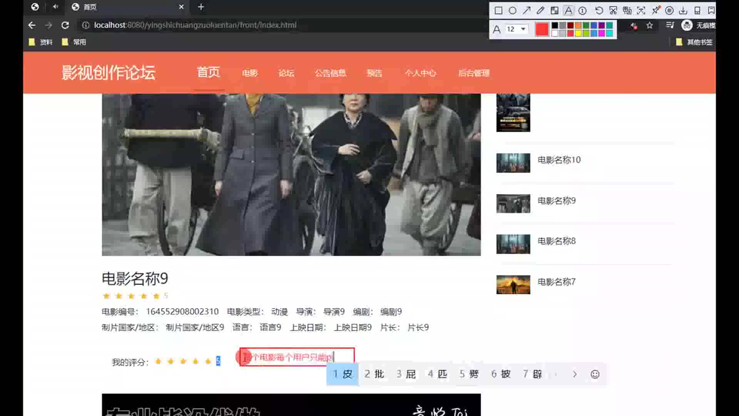Click the pin screenshot icon

pyautogui.click(x=655, y=10)
